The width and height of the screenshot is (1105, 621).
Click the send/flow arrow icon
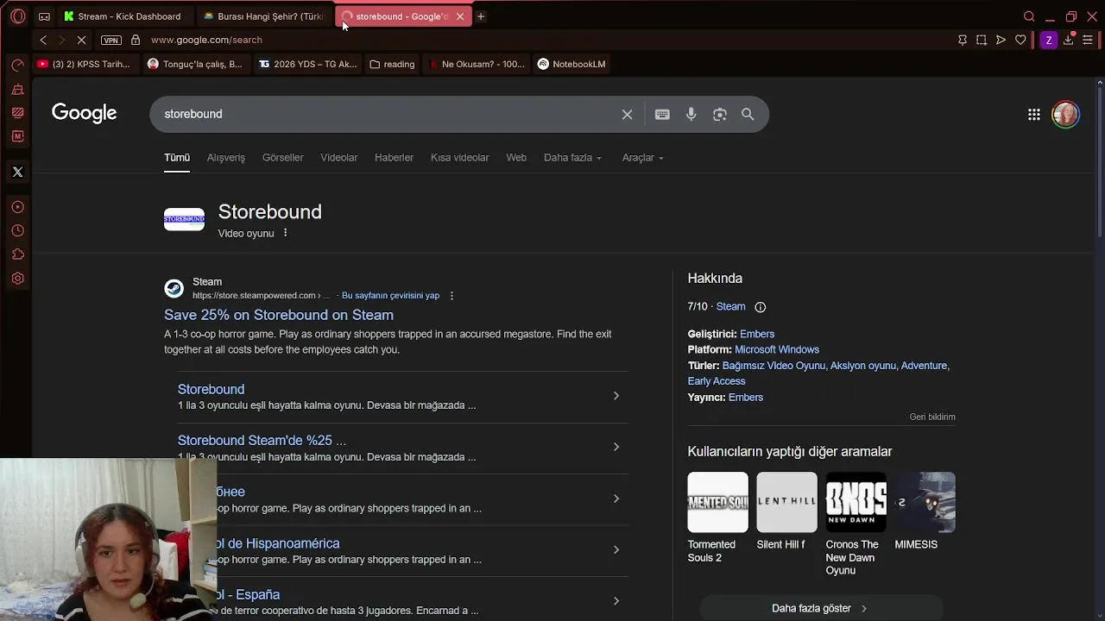pyautogui.click(x=1001, y=40)
